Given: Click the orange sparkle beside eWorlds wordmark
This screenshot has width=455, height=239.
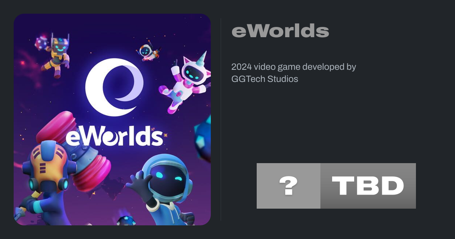Looking at the screenshot, I should point(166,135).
